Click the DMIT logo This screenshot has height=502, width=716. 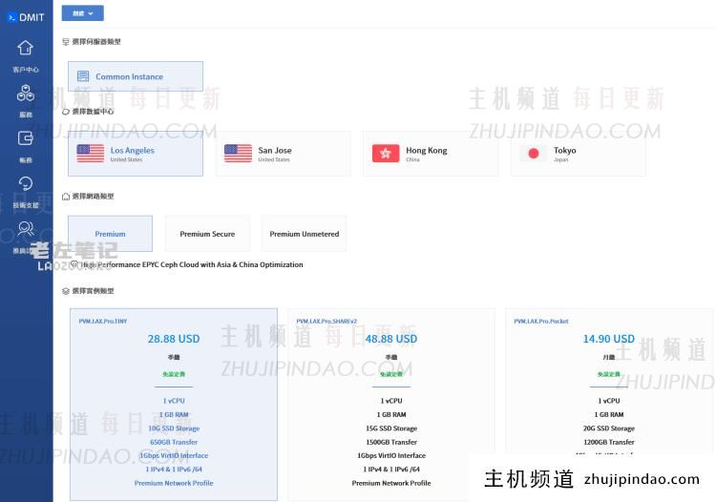[x=26, y=17]
